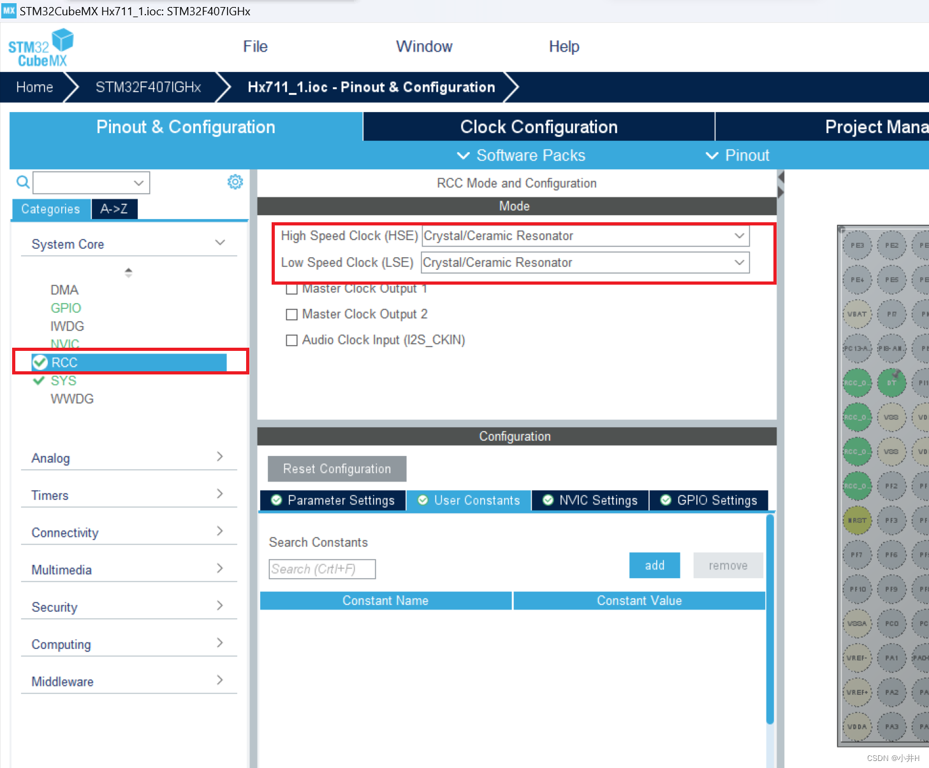
Task: Select pin PA2 on the chip view
Action: (x=891, y=692)
